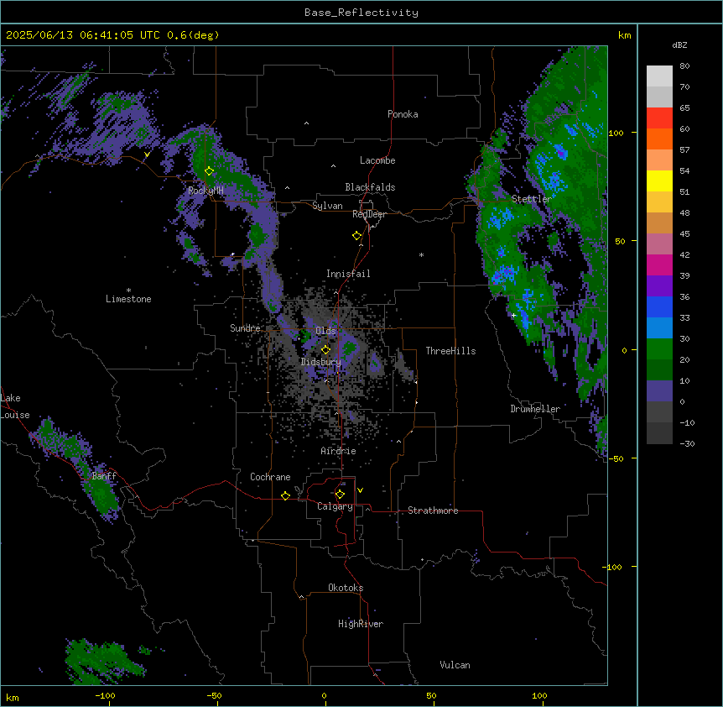Viewport: 723px width, 707px height.
Task: Click the 80 value on dBZ legend
Action: 684,66
